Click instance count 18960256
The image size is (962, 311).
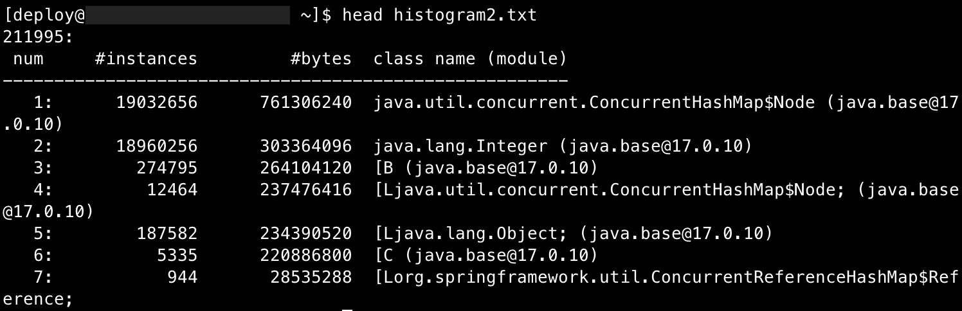coord(156,147)
